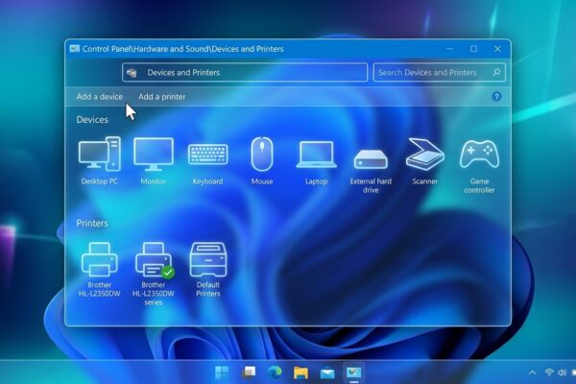Click the Control Panel title bar icon
The width and height of the screenshot is (576, 384).
[x=75, y=49]
